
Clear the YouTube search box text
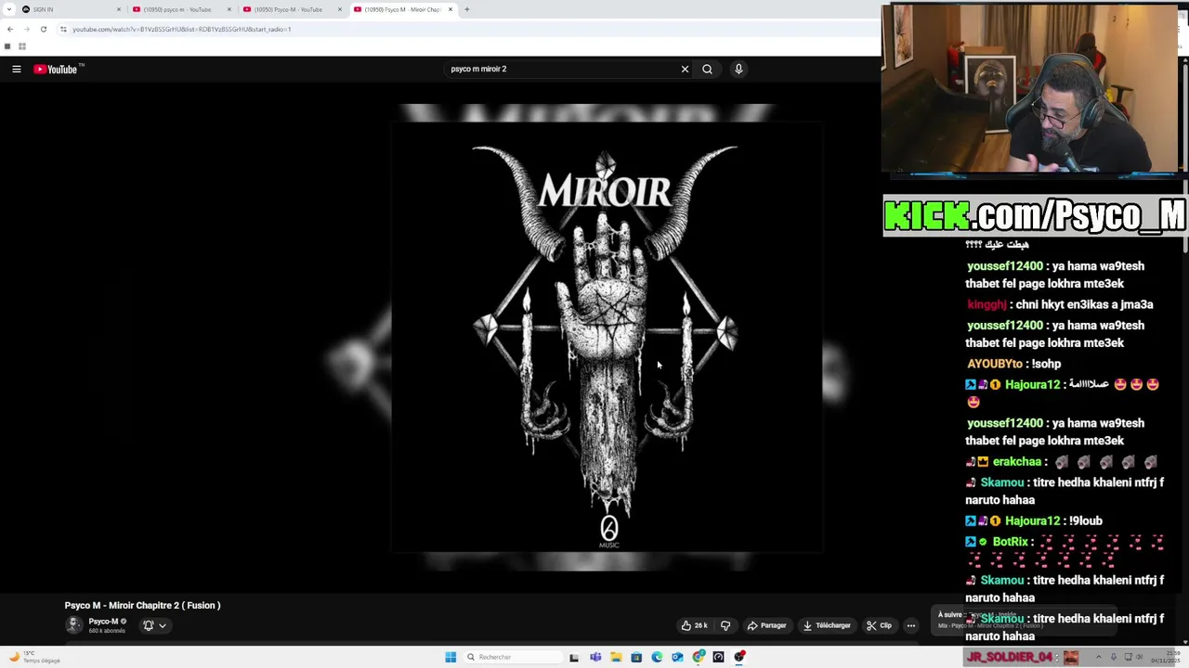[x=685, y=69]
